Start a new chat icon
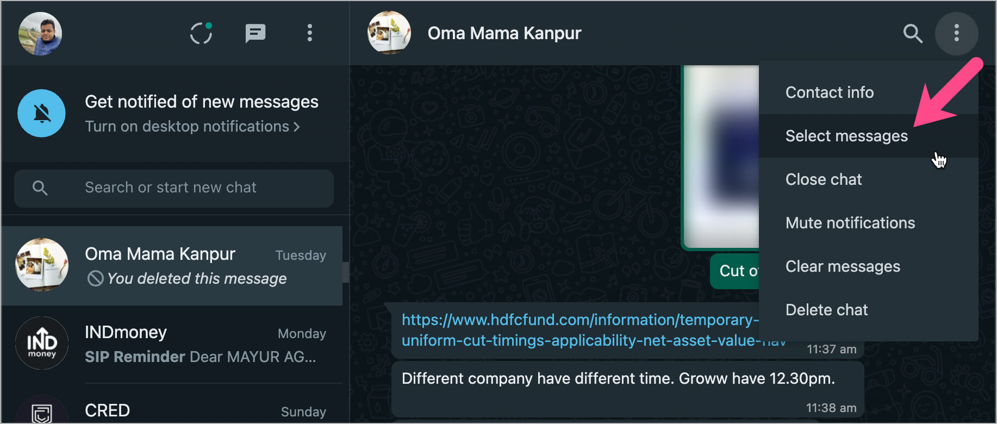 (255, 33)
